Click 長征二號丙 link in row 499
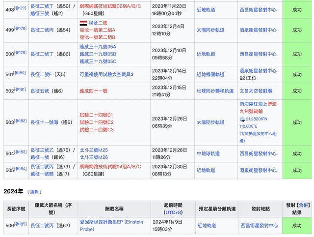The width and height of the screenshot is (314, 237). (42, 30)
